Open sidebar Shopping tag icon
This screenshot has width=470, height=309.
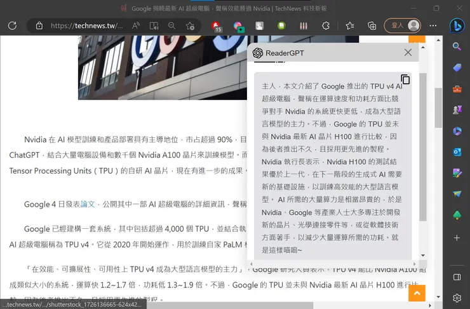click(x=457, y=67)
